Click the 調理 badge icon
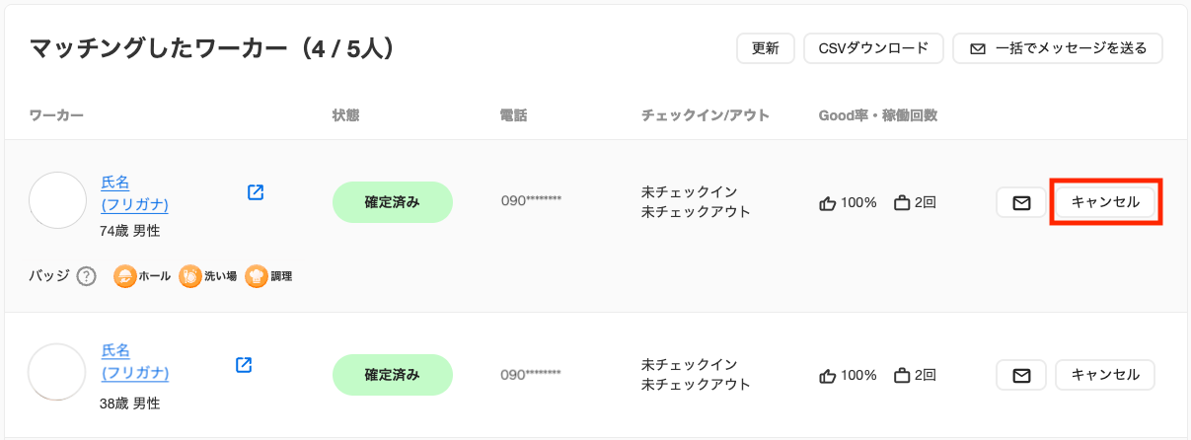This screenshot has width=1191, height=440. 256,276
